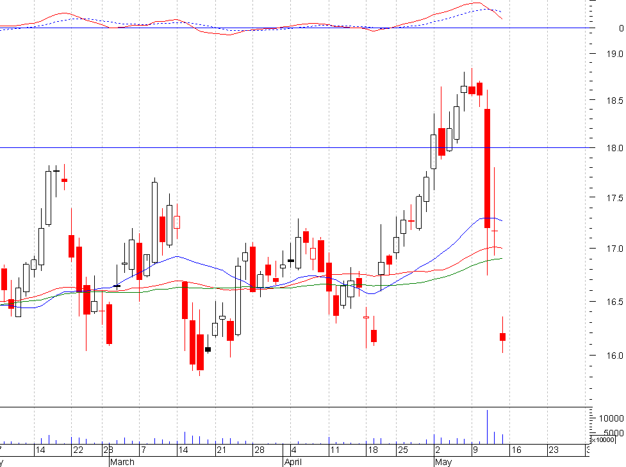The image size is (626, 467).
Task: Select the 18.5 price axis label
Action: click(615, 101)
